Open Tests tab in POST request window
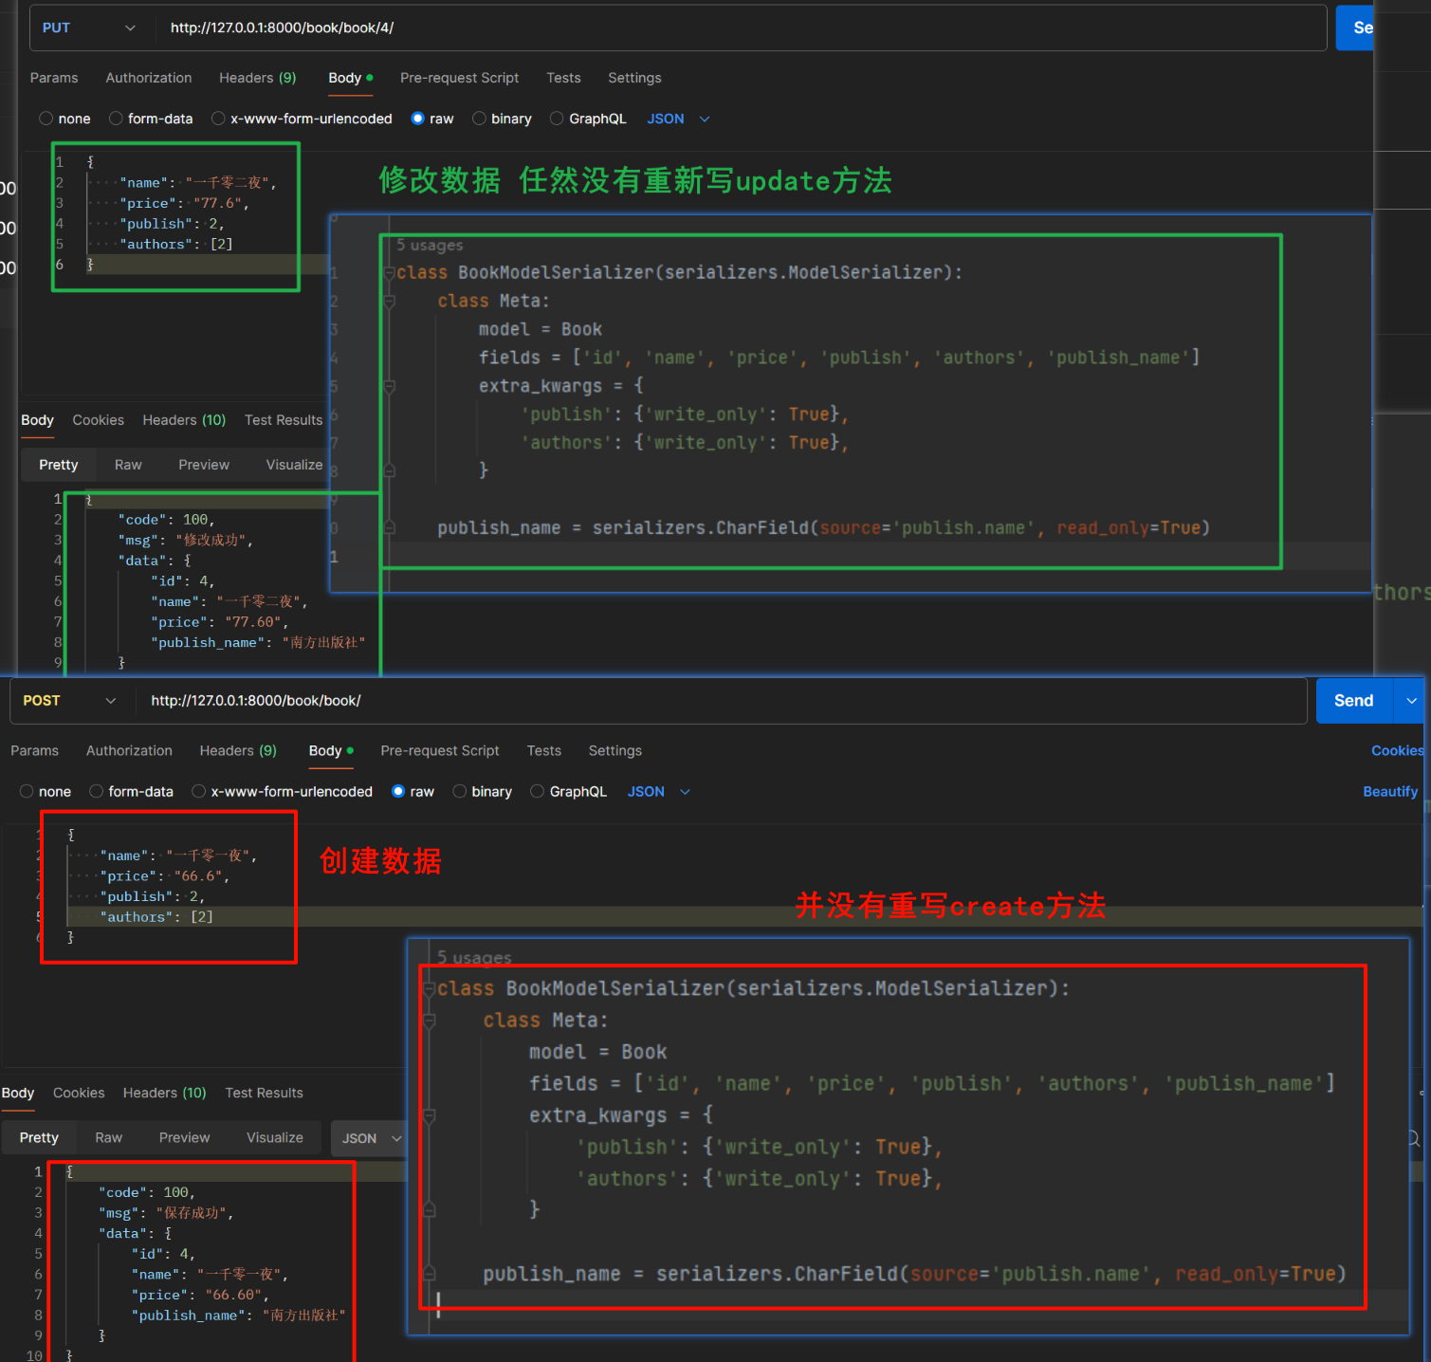Image resolution: width=1431 pixels, height=1362 pixels. pos(544,751)
